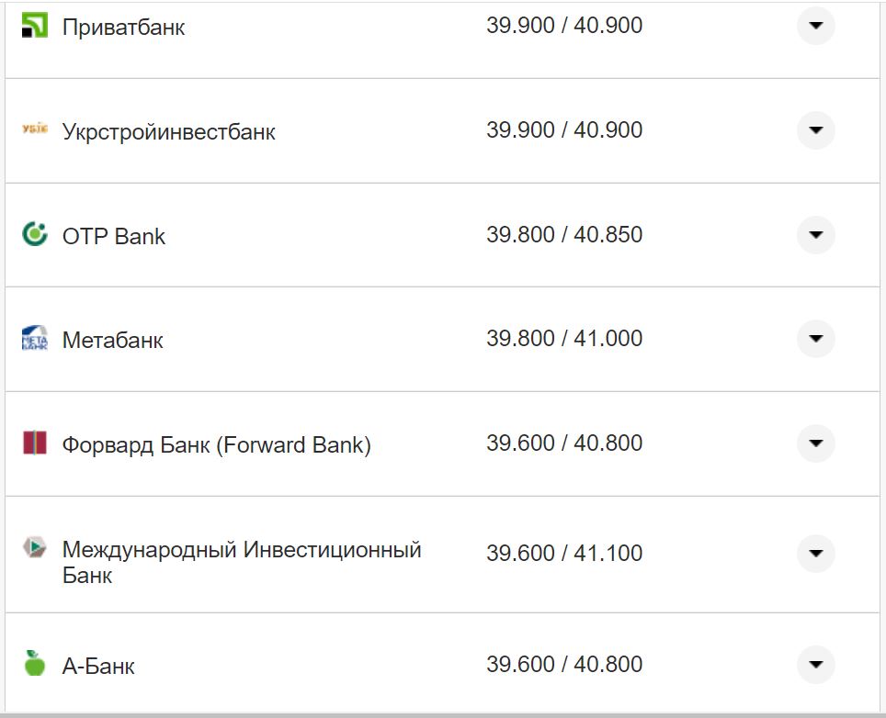
Task: Click the Форвард Банк red logo
Action: tap(33, 443)
